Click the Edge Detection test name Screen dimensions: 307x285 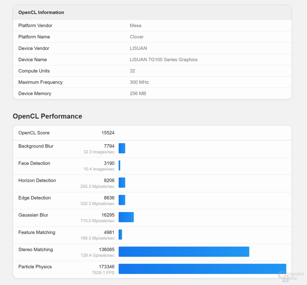pos(35,198)
